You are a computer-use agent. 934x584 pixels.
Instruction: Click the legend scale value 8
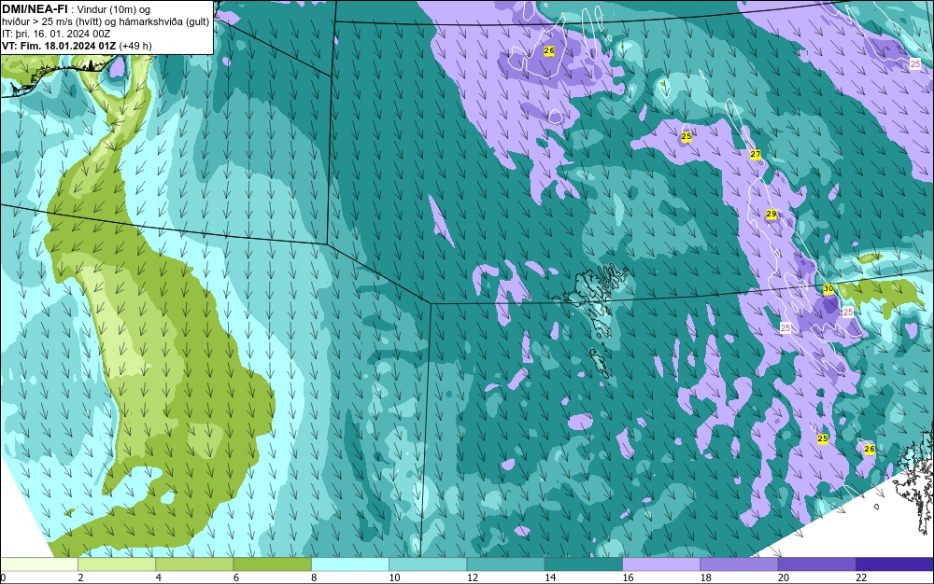[314, 577]
